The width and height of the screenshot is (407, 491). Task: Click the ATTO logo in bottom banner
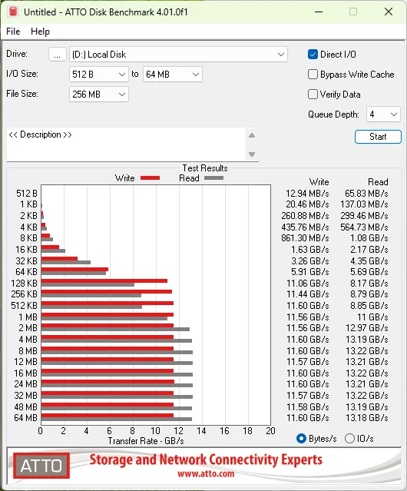41,466
